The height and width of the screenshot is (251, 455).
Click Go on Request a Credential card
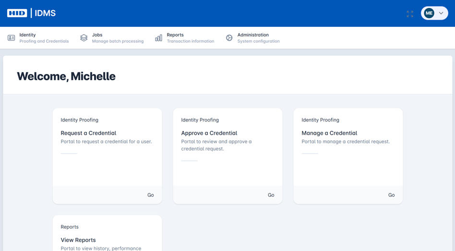pos(151,195)
